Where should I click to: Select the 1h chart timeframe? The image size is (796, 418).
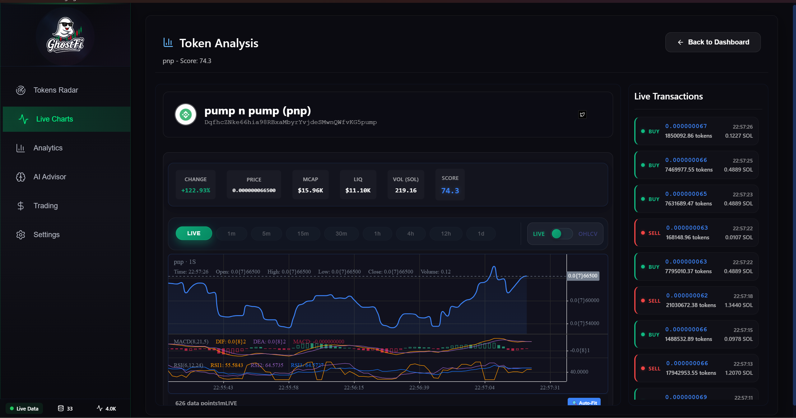click(377, 233)
